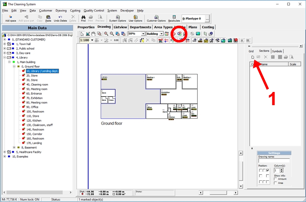Switch to the Listview tab

point(120,27)
